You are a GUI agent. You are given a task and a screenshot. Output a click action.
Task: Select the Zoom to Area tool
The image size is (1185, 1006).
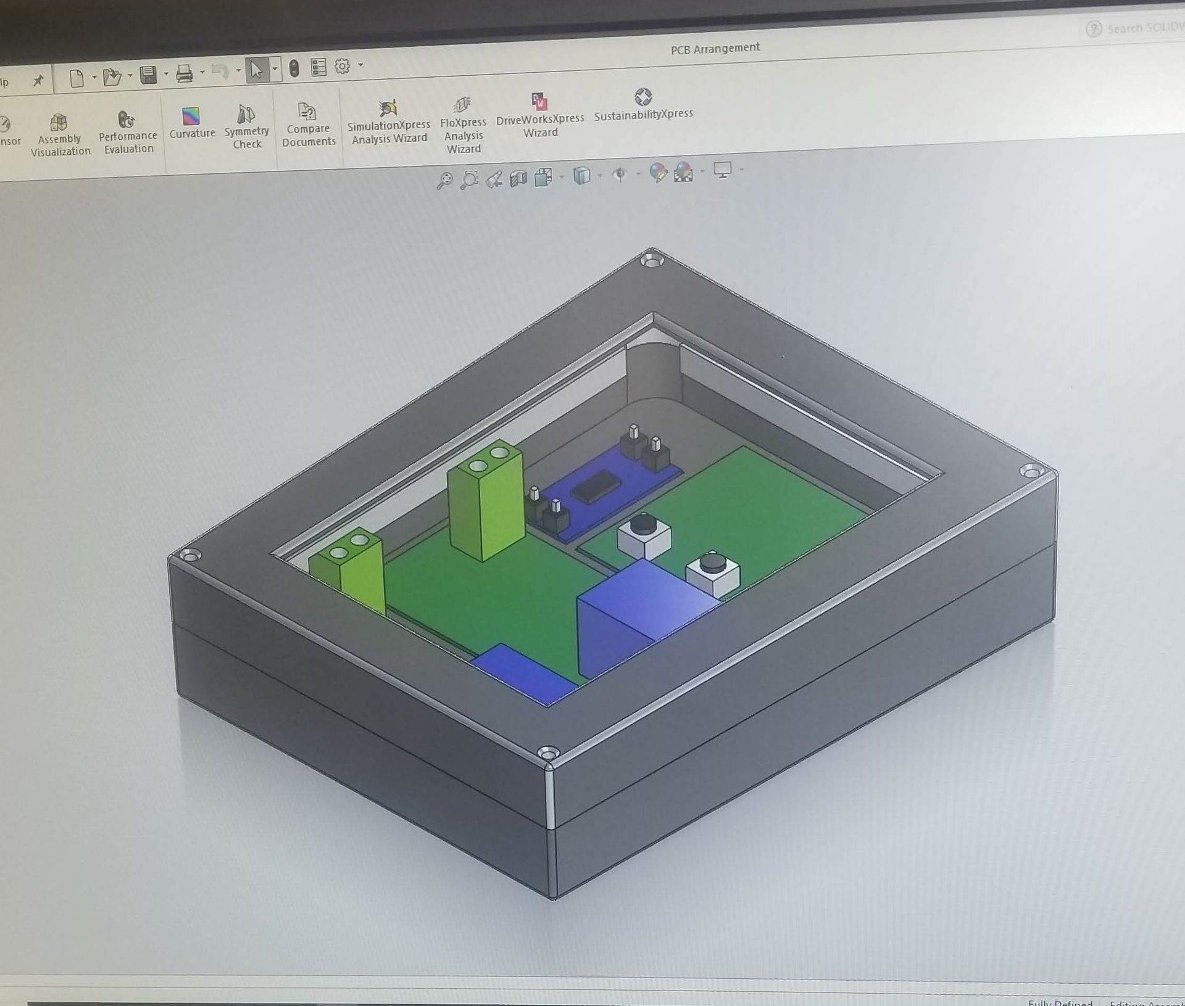(470, 180)
